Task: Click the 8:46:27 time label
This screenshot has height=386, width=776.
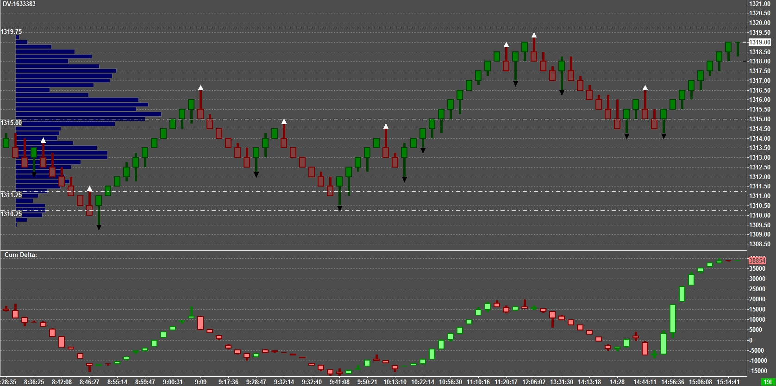Action: click(x=89, y=382)
